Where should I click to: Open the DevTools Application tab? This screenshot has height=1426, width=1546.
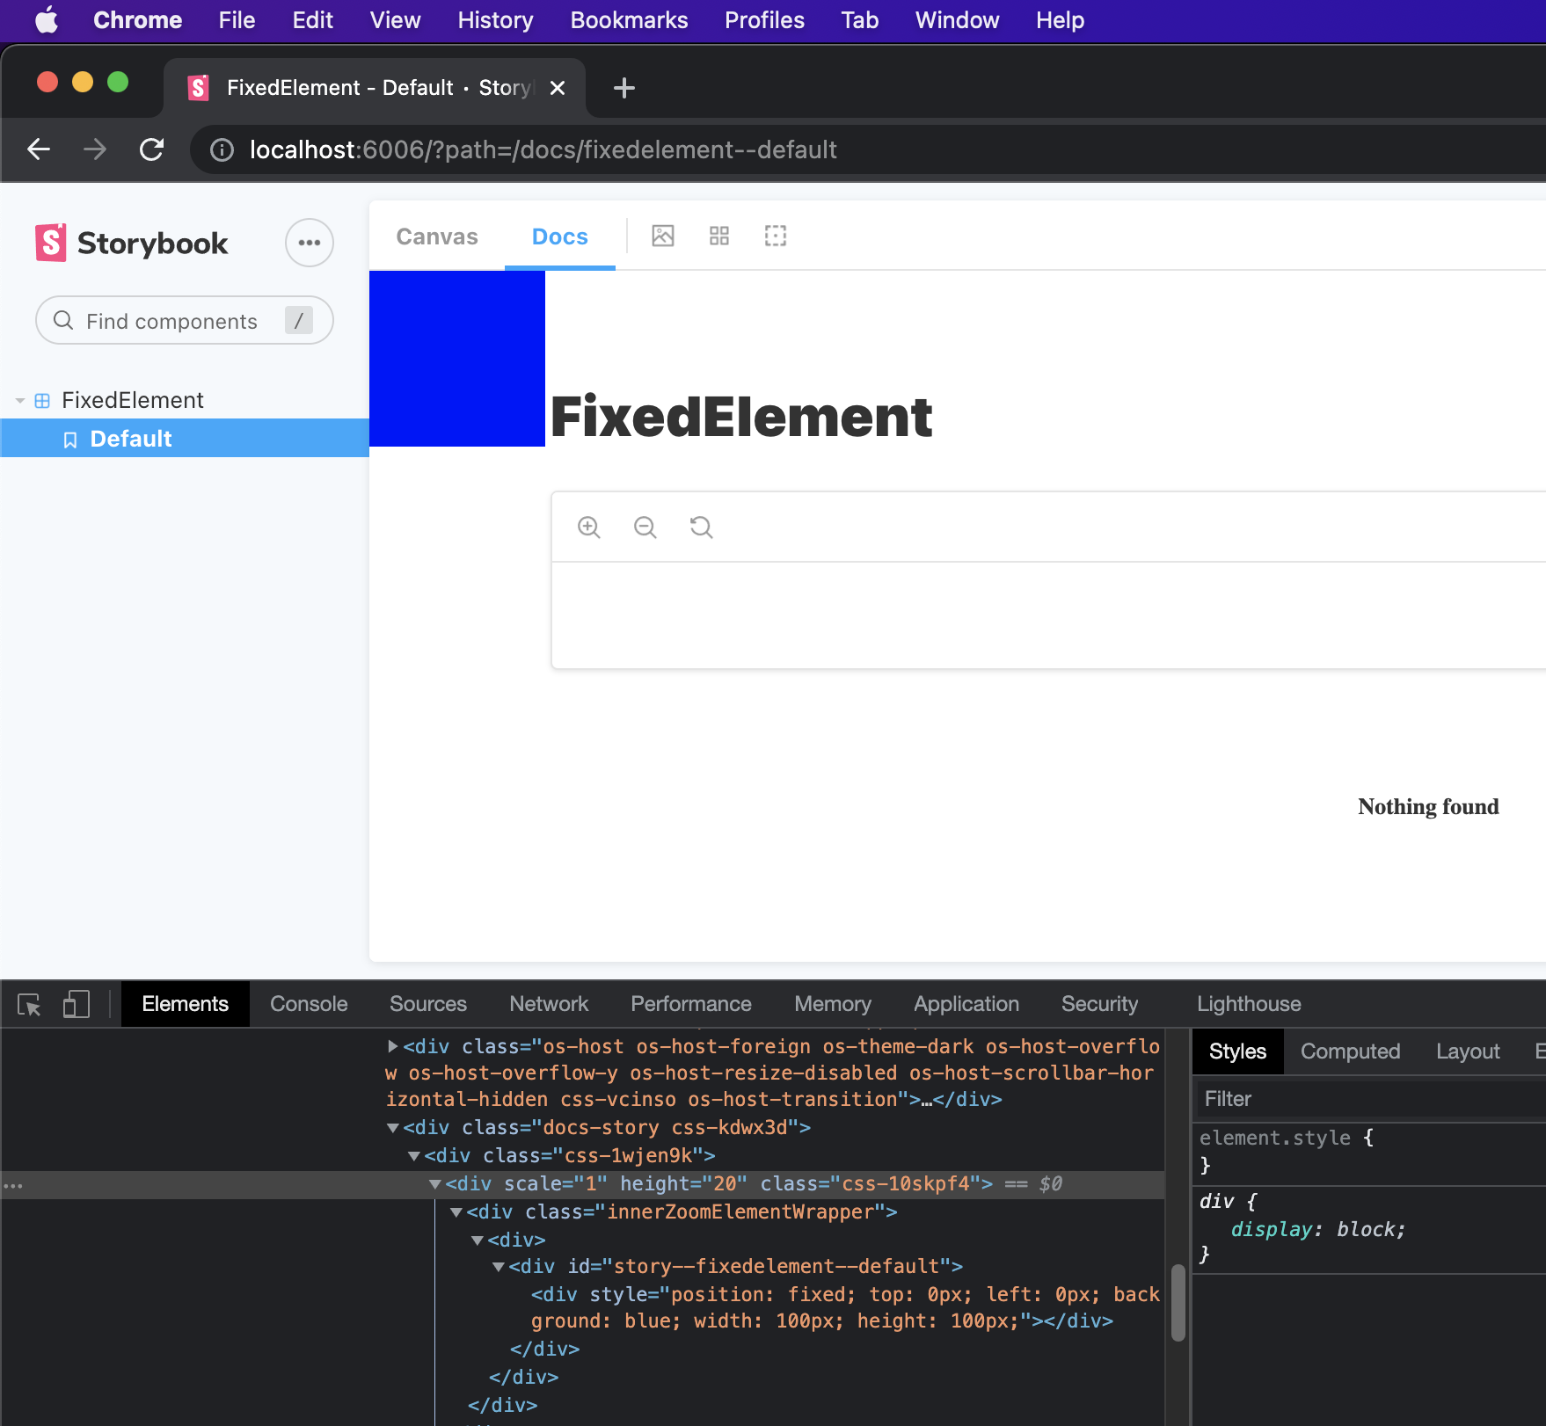point(966,1004)
